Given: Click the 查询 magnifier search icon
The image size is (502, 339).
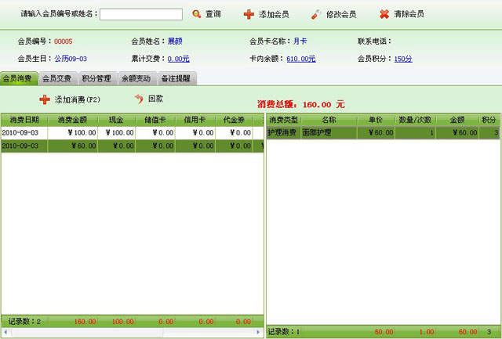Looking at the screenshot, I should coord(197,14).
